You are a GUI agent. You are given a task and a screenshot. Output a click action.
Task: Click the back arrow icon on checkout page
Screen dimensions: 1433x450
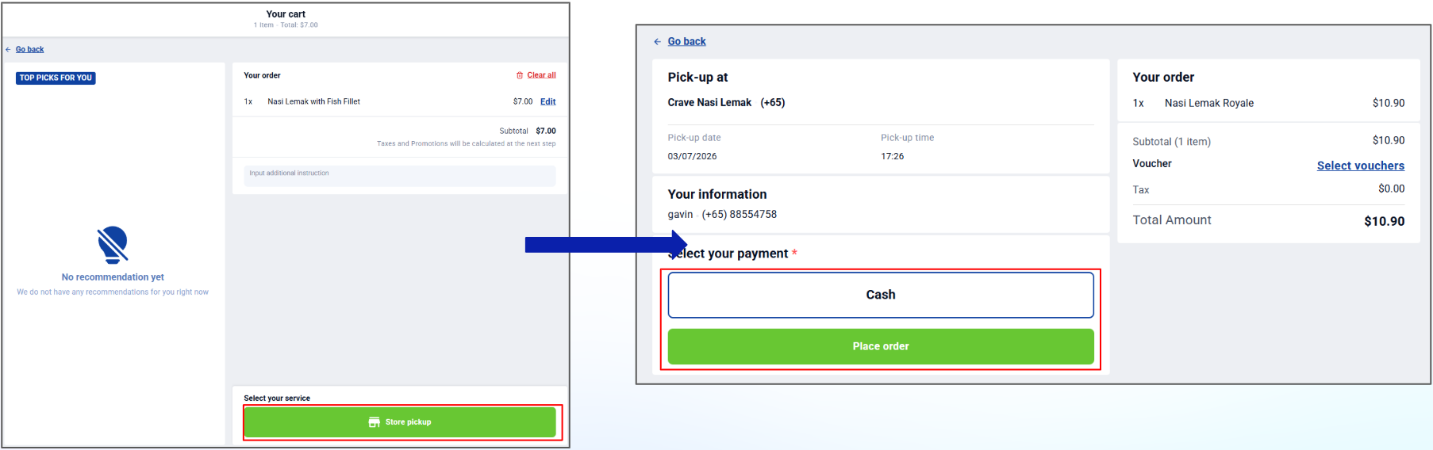[x=657, y=41]
